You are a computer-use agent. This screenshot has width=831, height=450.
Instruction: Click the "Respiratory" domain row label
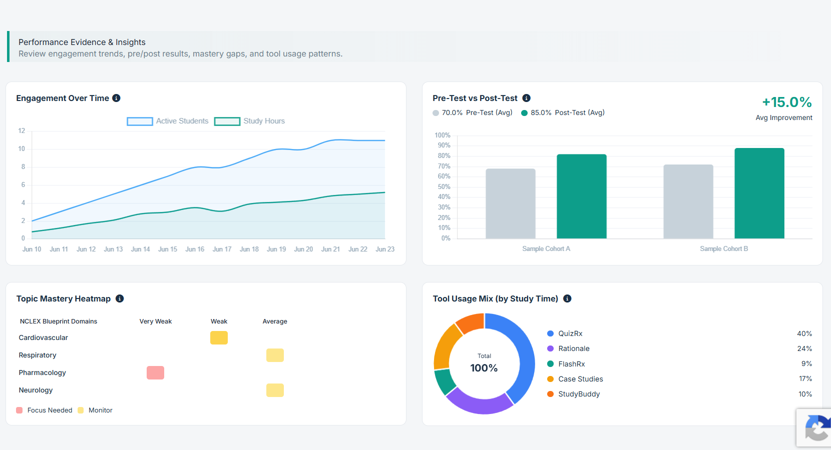(x=38, y=355)
